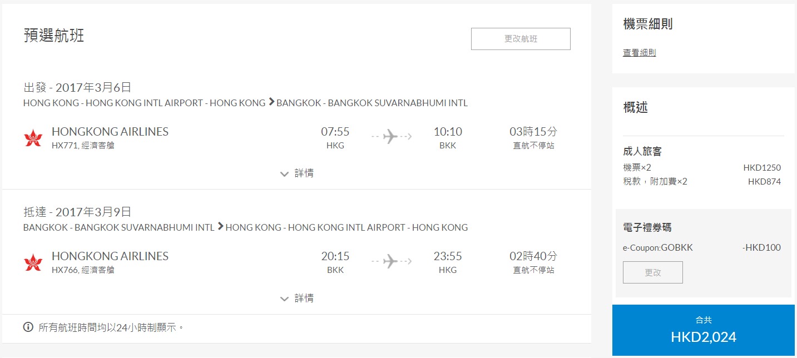Expand 詳情 for flight HX771
Image resolution: width=797 pixels, height=358 pixels.
[x=297, y=173]
